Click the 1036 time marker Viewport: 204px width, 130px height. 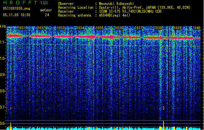point(119,28)
